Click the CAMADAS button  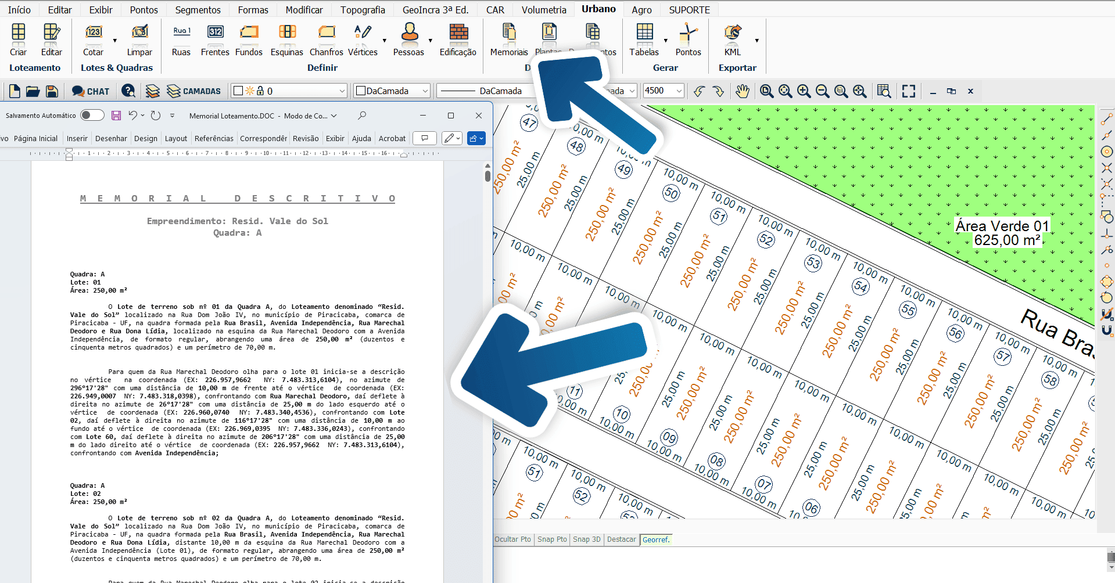[193, 91]
